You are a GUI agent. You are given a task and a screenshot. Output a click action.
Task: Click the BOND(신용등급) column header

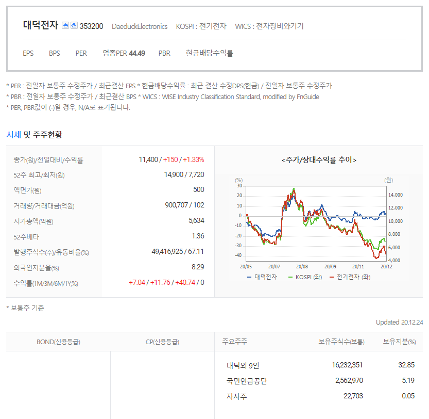(58, 342)
